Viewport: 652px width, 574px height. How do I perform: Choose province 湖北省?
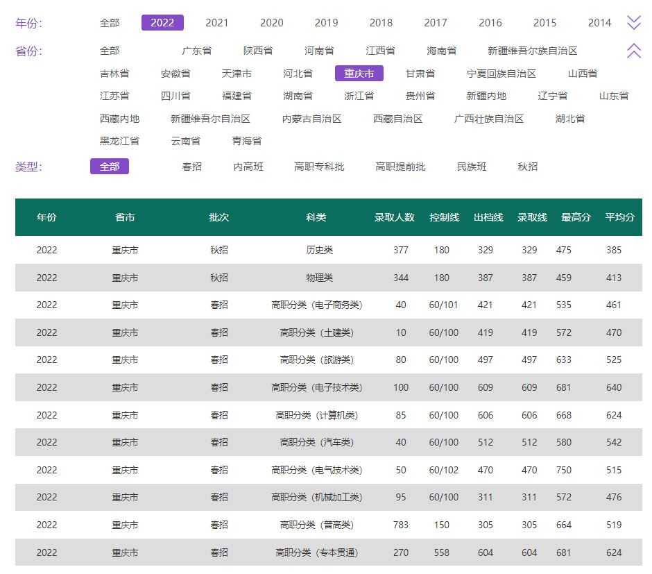point(570,119)
